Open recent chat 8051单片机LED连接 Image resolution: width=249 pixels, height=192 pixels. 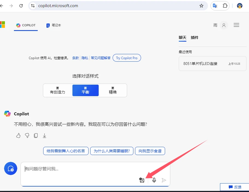212,64
